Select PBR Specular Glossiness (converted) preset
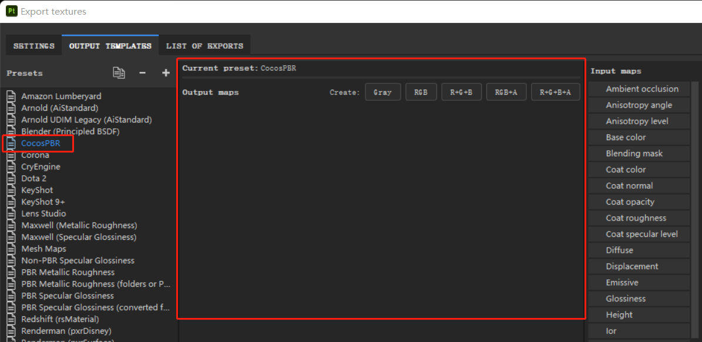The image size is (702, 342). coord(96,307)
